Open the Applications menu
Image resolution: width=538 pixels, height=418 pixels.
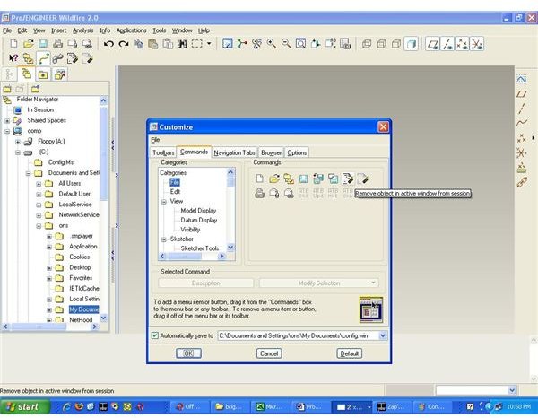[x=131, y=30]
